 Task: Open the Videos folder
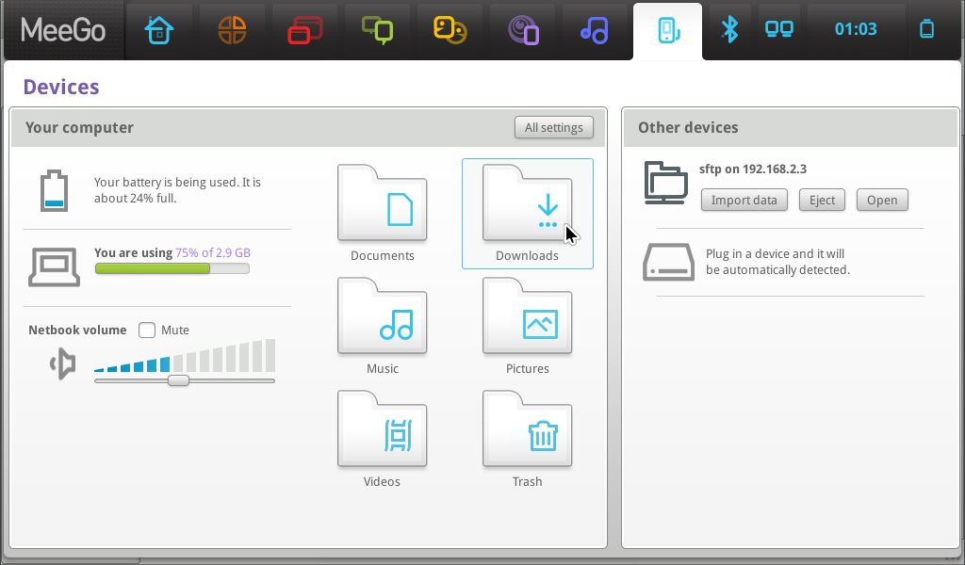383,440
